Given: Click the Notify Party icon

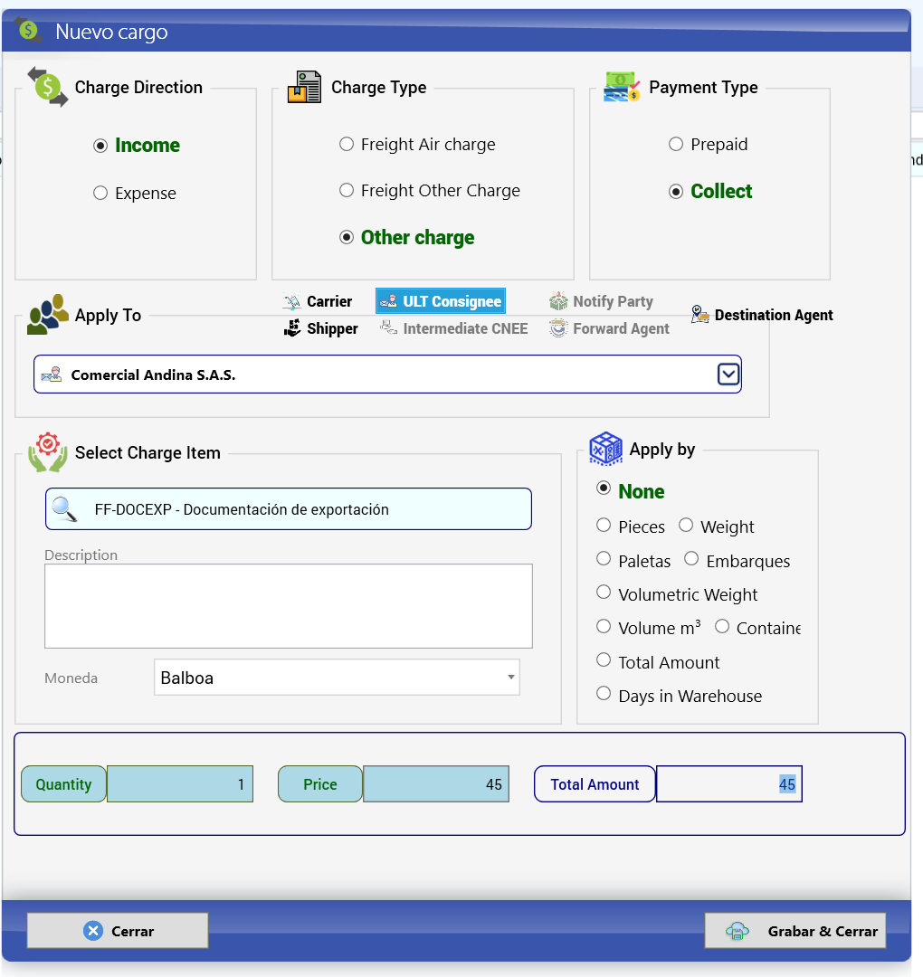Looking at the screenshot, I should tap(558, 301).
